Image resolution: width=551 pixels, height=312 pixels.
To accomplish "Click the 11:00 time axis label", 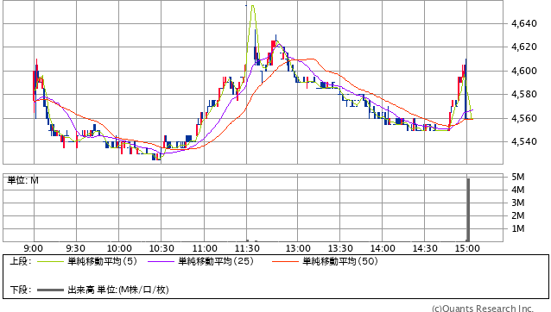I will 205,248.
